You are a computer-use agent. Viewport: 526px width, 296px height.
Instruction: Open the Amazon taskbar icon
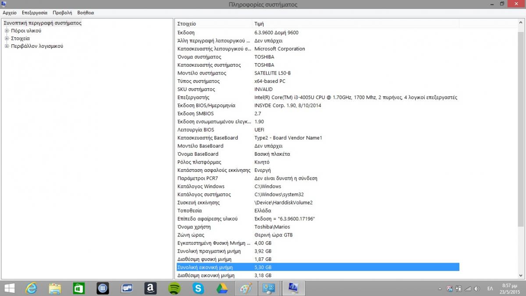pyautogui.click(x=150, y=289)
